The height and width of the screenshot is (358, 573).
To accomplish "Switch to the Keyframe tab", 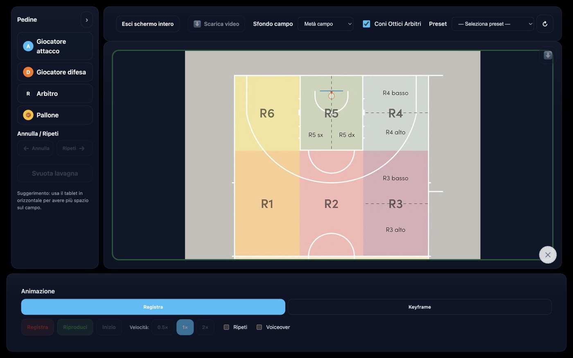I will pos(420,307).
